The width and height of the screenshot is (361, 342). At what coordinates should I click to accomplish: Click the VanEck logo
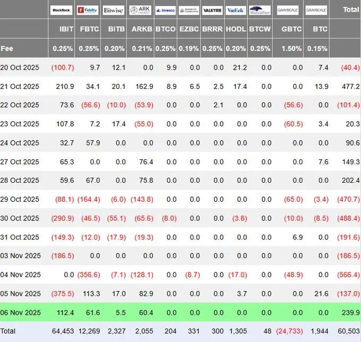236,11
